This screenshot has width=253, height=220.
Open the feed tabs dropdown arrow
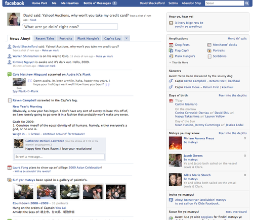coord(126,38)
